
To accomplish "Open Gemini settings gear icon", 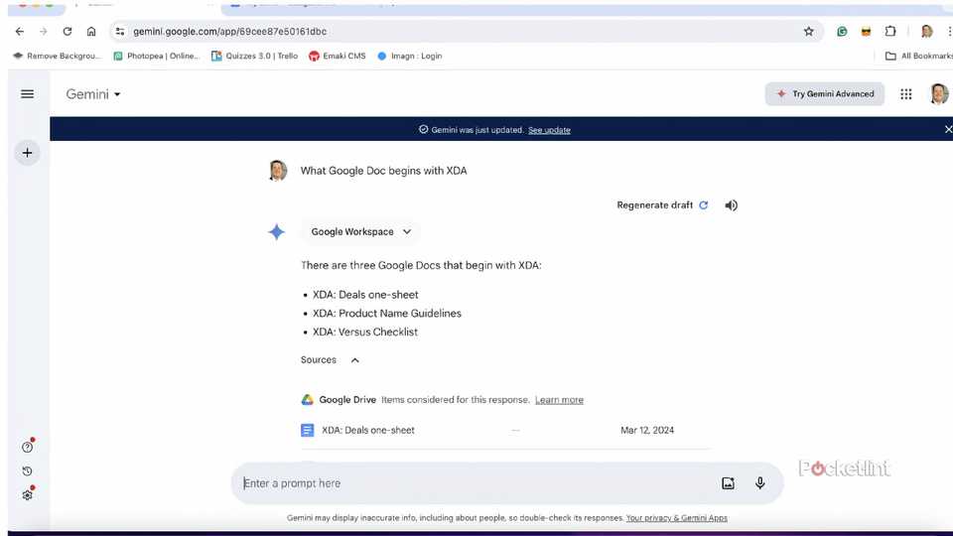I will [x=27, y=494].
